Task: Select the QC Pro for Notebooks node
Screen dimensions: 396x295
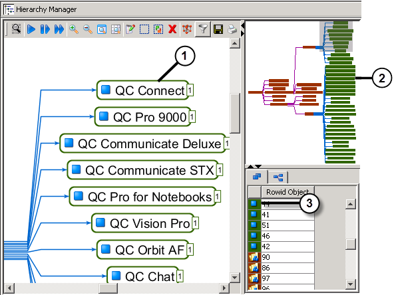Action: (x=142, y=197)
